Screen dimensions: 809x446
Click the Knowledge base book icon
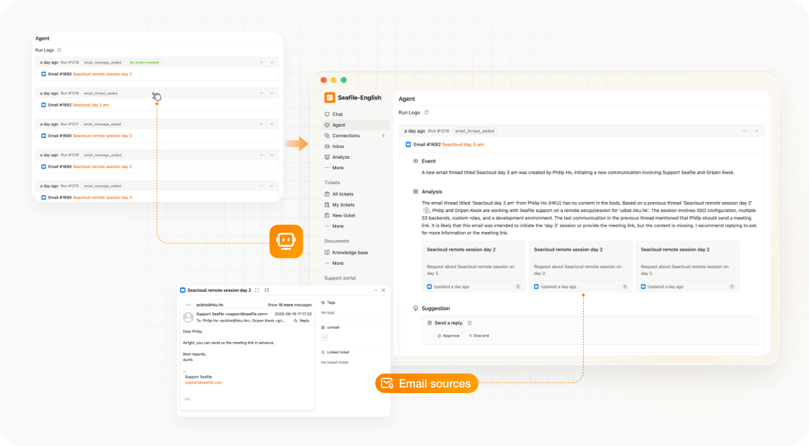[327, 253]
